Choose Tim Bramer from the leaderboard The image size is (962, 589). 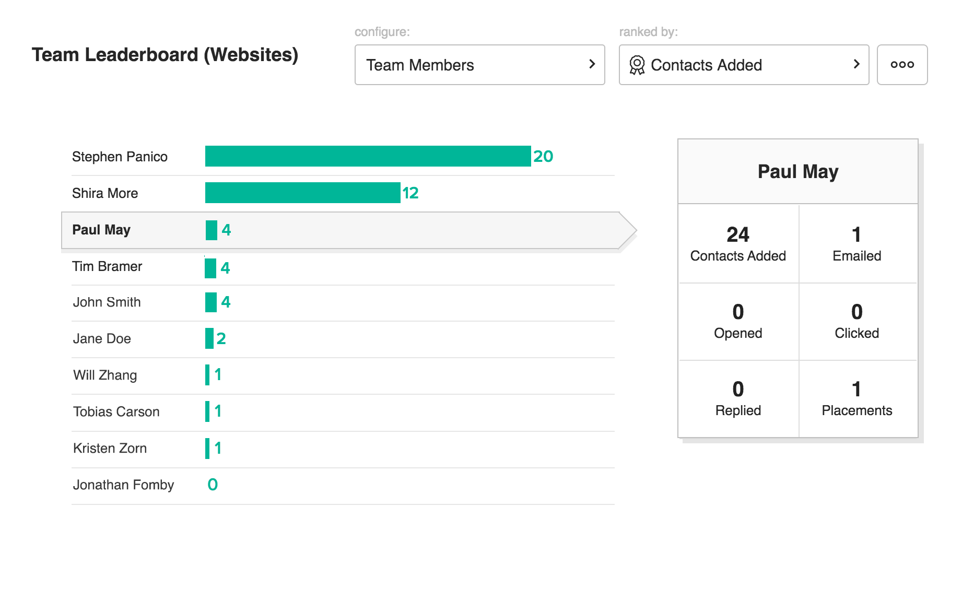click(x=108, y=266)
